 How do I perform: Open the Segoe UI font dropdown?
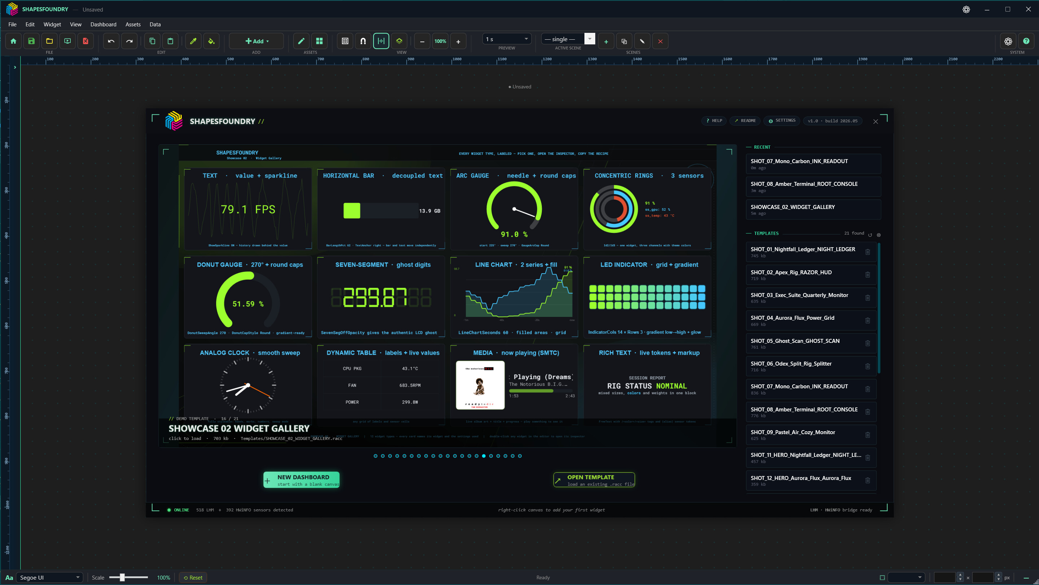tap(50, 577)
